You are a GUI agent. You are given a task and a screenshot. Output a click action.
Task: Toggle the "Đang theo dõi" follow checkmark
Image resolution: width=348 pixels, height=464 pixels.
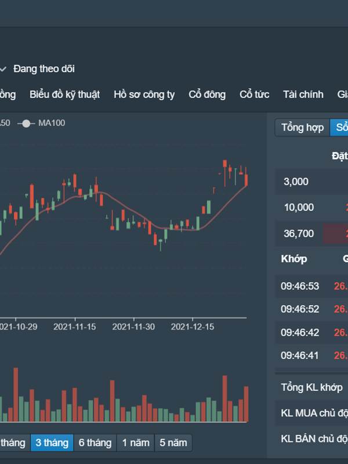pyautogui.click(x=3, y=69)
